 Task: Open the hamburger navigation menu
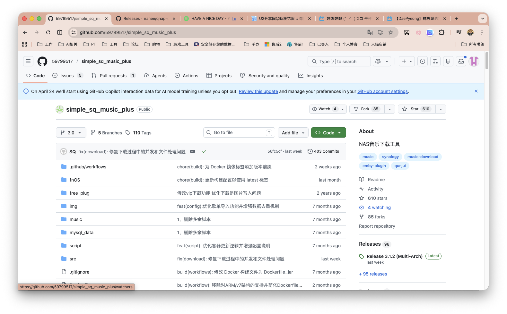tap(28, 61)
